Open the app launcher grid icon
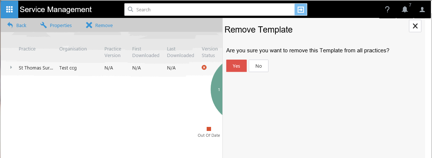This screenshot has height=158, width=432. click(x=10, y=10)
